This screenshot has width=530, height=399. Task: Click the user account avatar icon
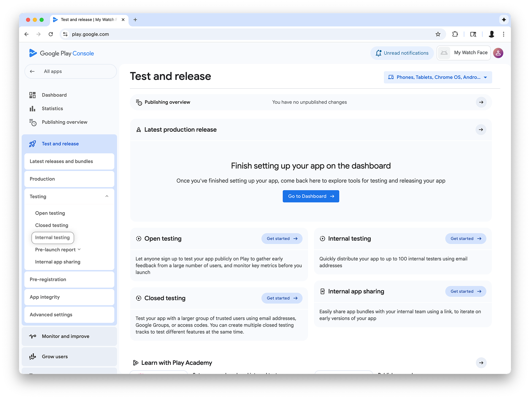tap(498, 53)
